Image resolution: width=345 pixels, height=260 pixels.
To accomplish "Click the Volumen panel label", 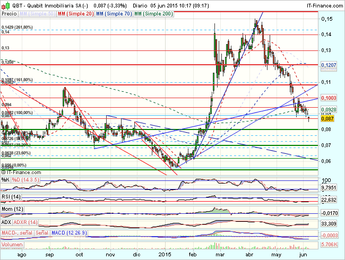I will [12, 245].
